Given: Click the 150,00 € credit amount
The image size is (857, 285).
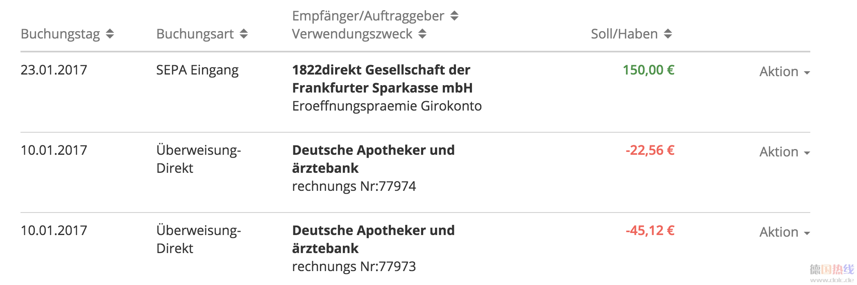Looking at the screenshot, I should coord(648,70).
